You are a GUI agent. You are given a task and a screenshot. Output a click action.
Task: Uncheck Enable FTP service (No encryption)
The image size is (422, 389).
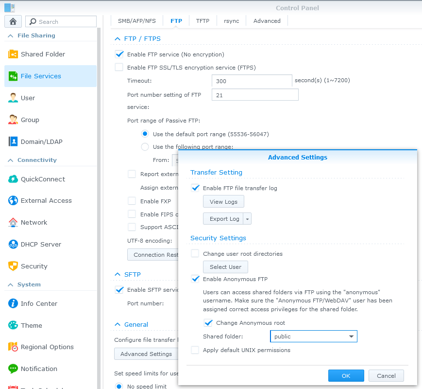coord(119,54)
